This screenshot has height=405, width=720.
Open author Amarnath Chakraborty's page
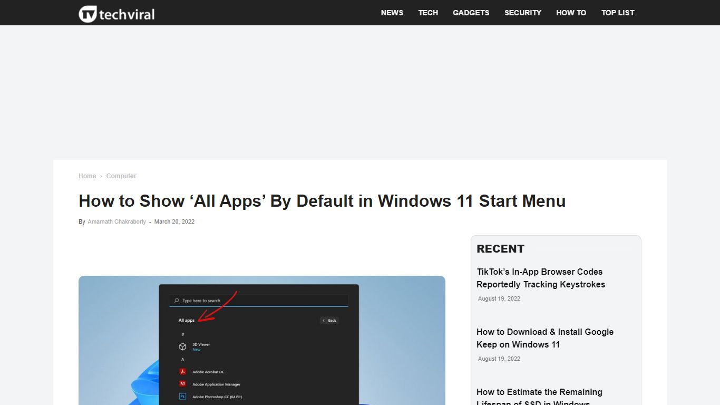117,221
